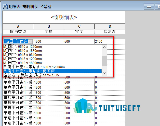Select M_固定: 0610 x 1830mm option
The height and width of the screenshot is (126, 160).
coord(52,51)
